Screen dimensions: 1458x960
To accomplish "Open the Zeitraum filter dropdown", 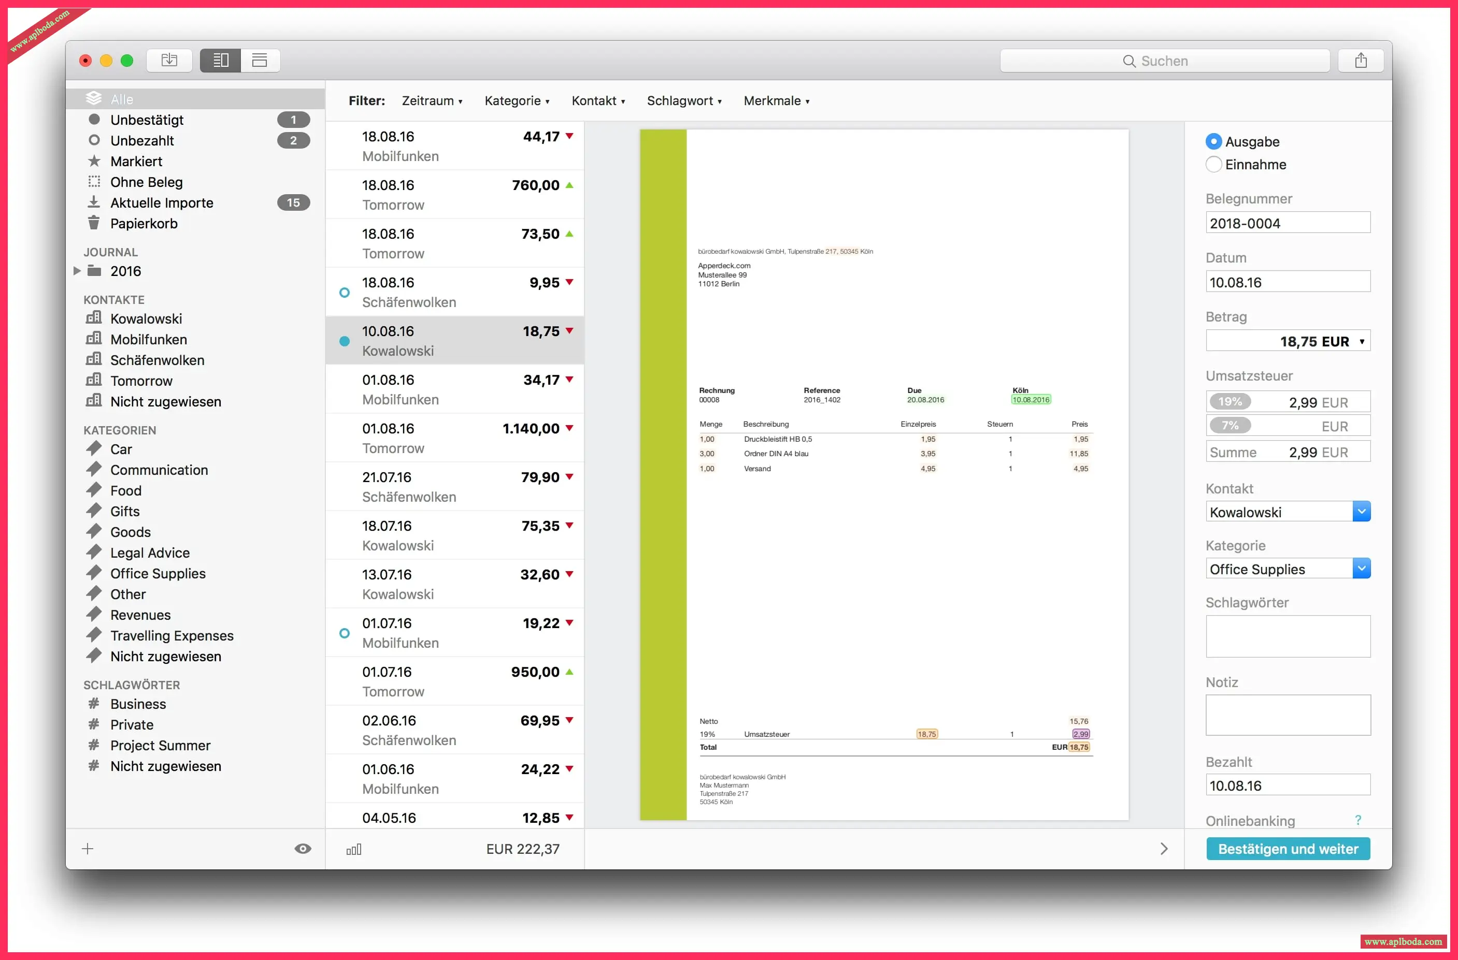I will pos(432,101).
